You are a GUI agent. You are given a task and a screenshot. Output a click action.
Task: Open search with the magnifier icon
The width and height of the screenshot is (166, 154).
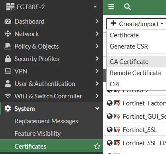tap(127, 7)
